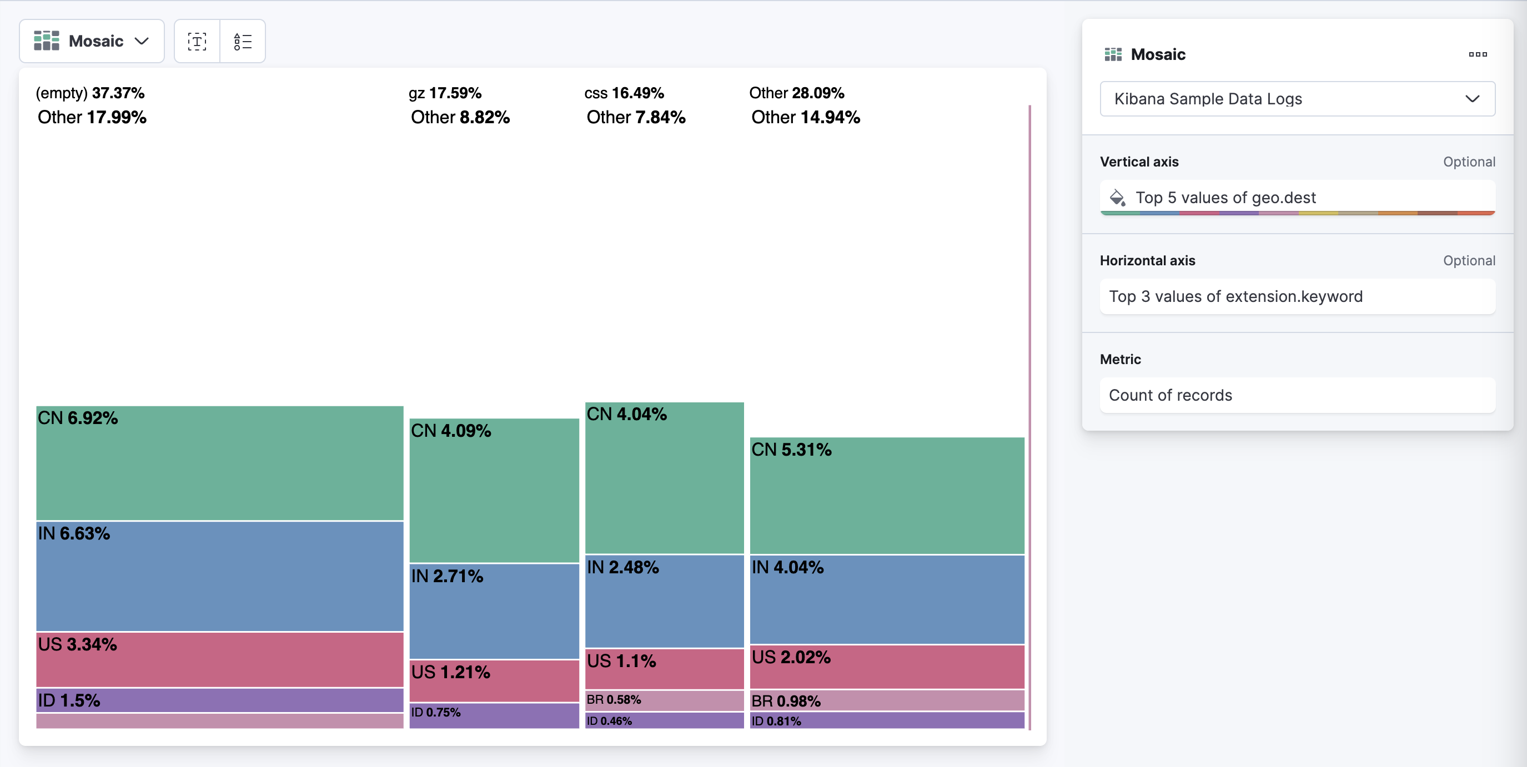
Task: Click the Mosaic icon in layer panel header
Action: tap(1113, 54)
